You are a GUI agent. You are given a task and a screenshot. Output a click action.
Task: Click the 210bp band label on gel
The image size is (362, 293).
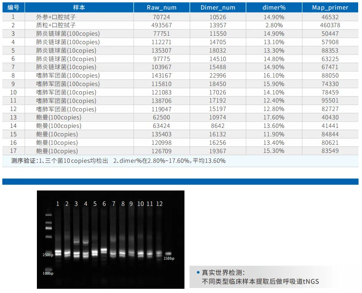169,258
